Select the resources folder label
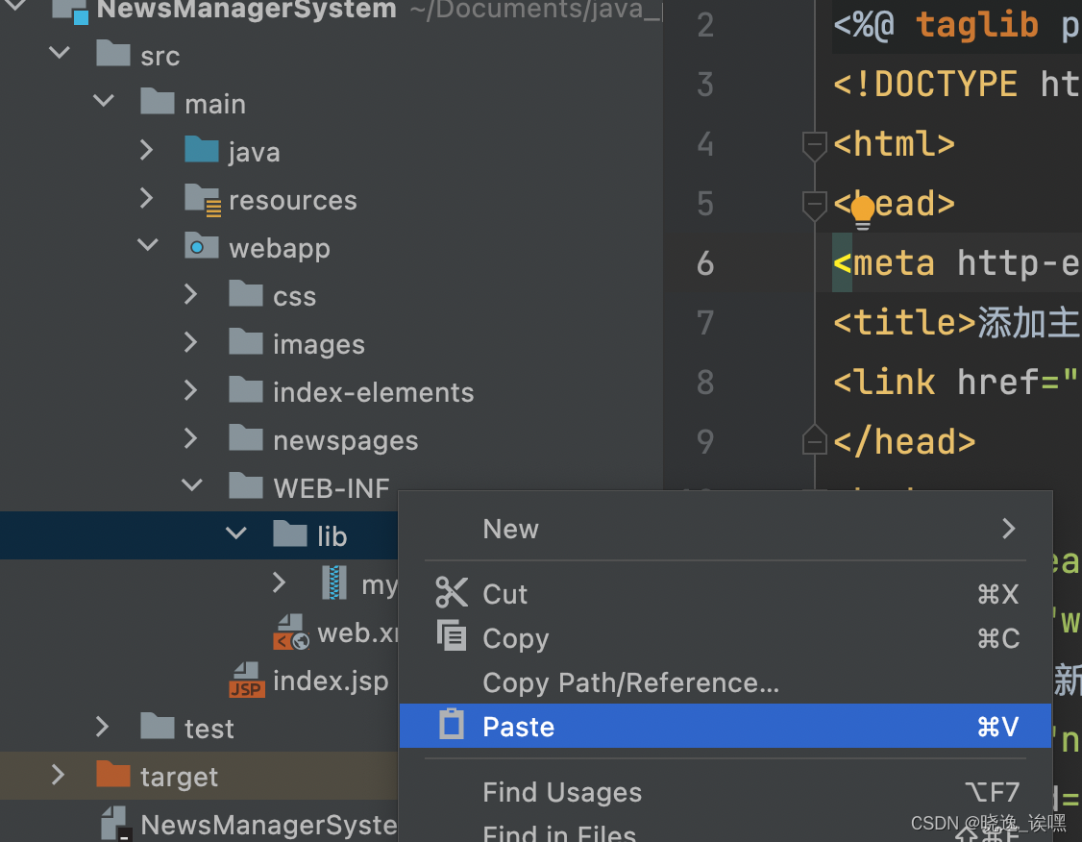This screenshot has width=1082, height=842. pyautogui.click(x=292, y=200)
